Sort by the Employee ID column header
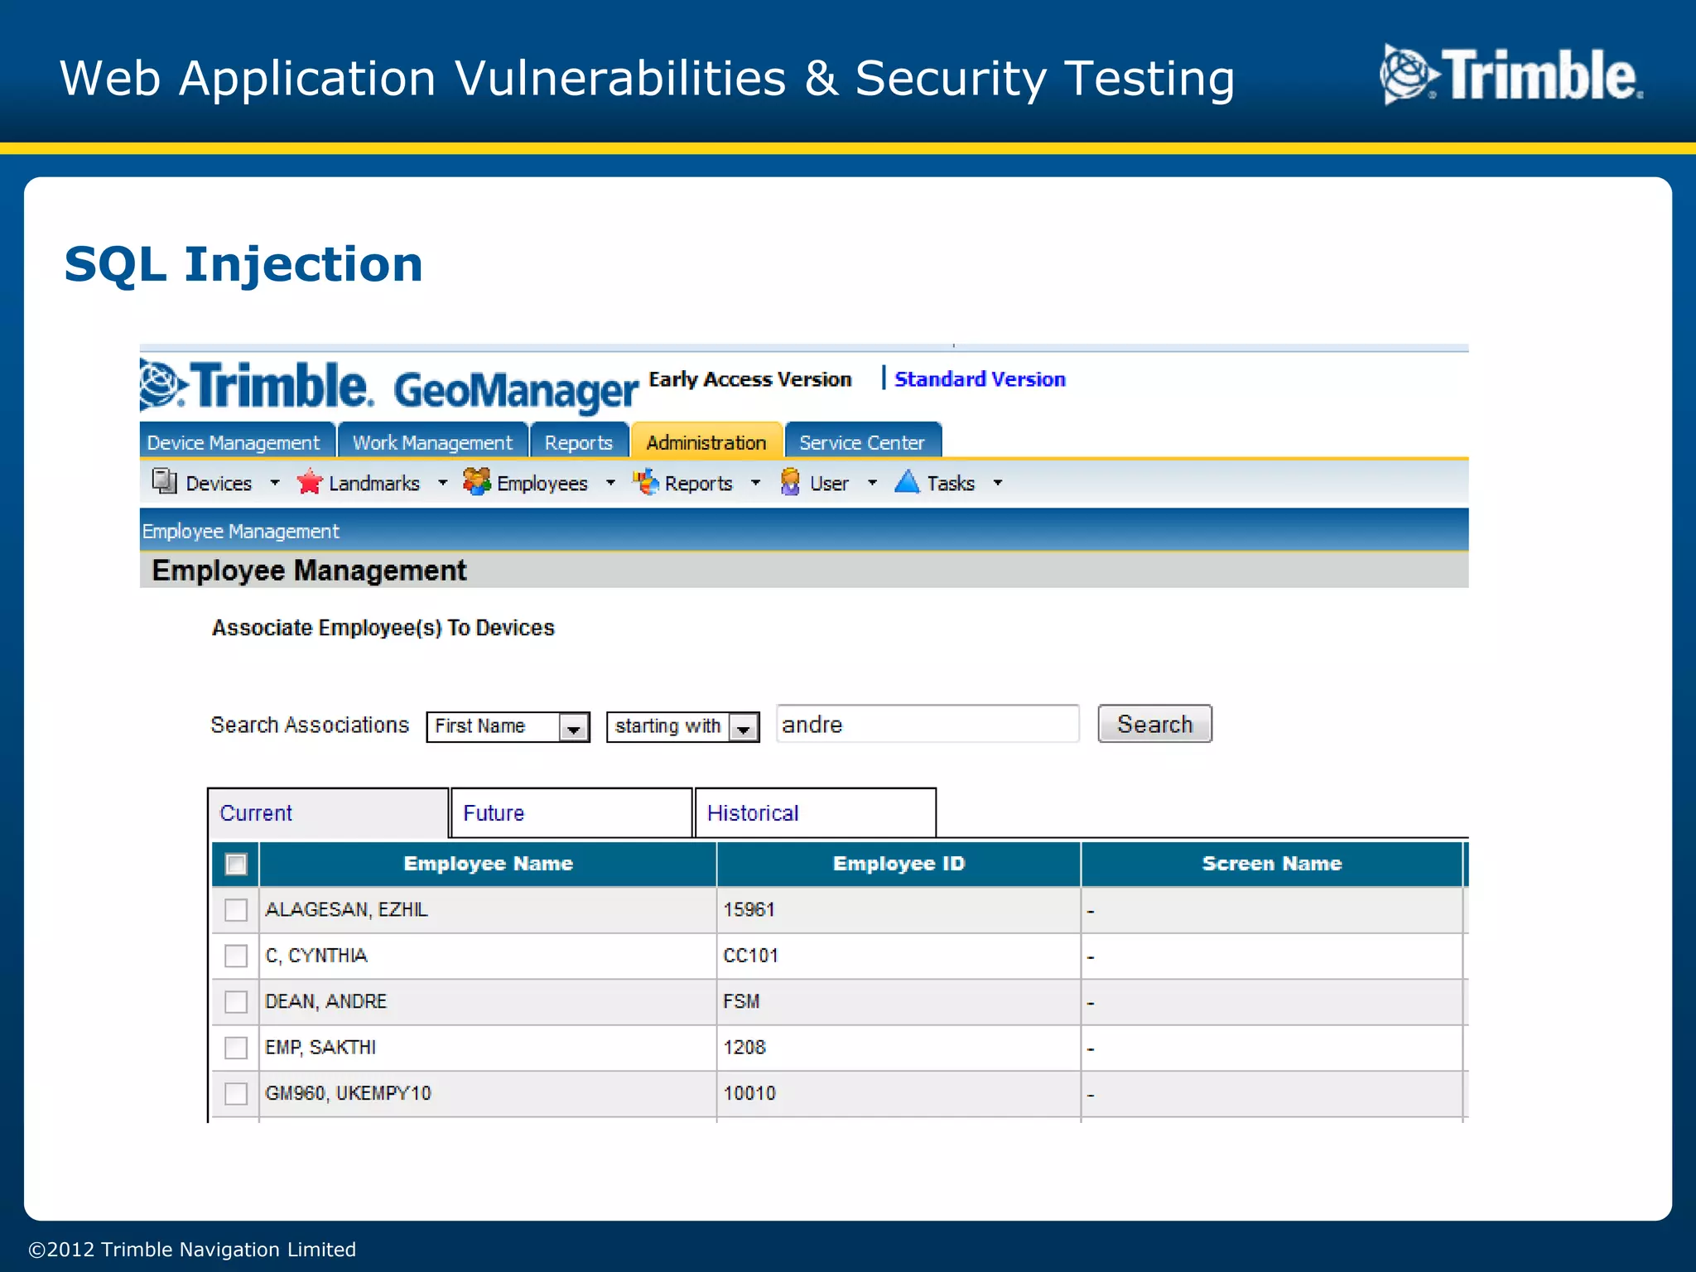1696x1272 pixels. tap(899, 864)
